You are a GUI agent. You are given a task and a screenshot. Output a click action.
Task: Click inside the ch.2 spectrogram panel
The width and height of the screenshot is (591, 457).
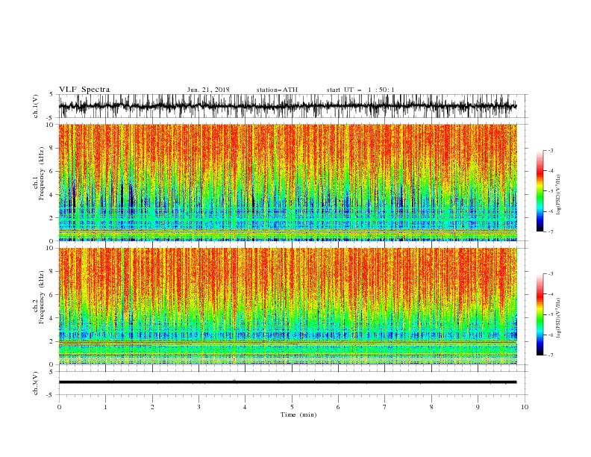point(287,306)
